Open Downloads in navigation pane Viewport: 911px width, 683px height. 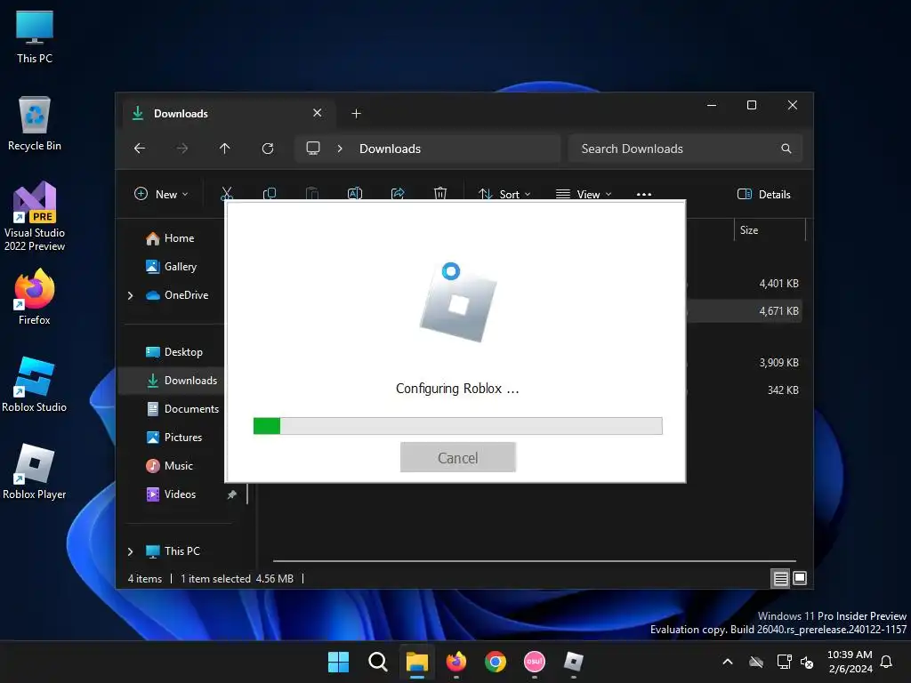172,381
